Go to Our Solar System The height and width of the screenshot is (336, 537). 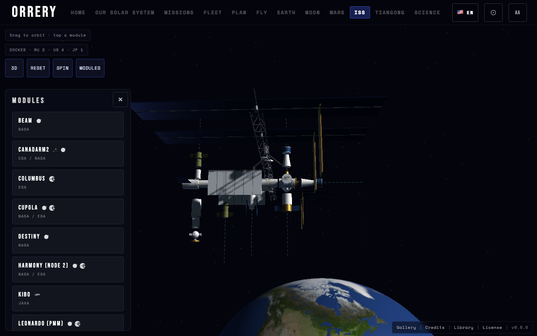[125, 13]
